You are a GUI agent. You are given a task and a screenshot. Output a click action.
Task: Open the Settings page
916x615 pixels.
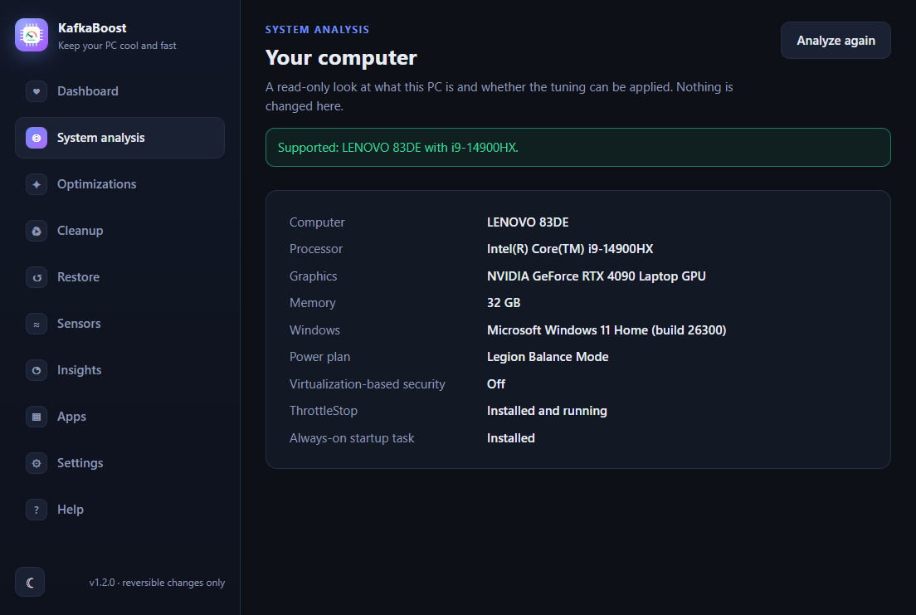tap(119, 463)
